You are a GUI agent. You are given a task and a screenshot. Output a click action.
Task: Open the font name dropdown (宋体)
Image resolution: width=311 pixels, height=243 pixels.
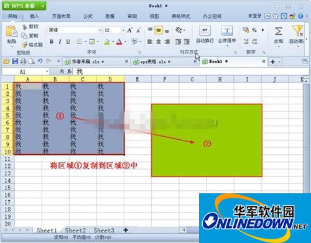pyautogui.click(x=100, y=30)
